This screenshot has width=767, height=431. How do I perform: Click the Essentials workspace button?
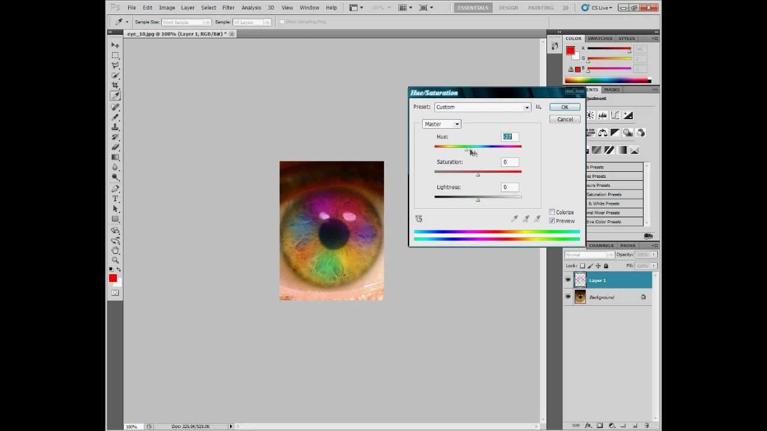click(x=473, y=8)
